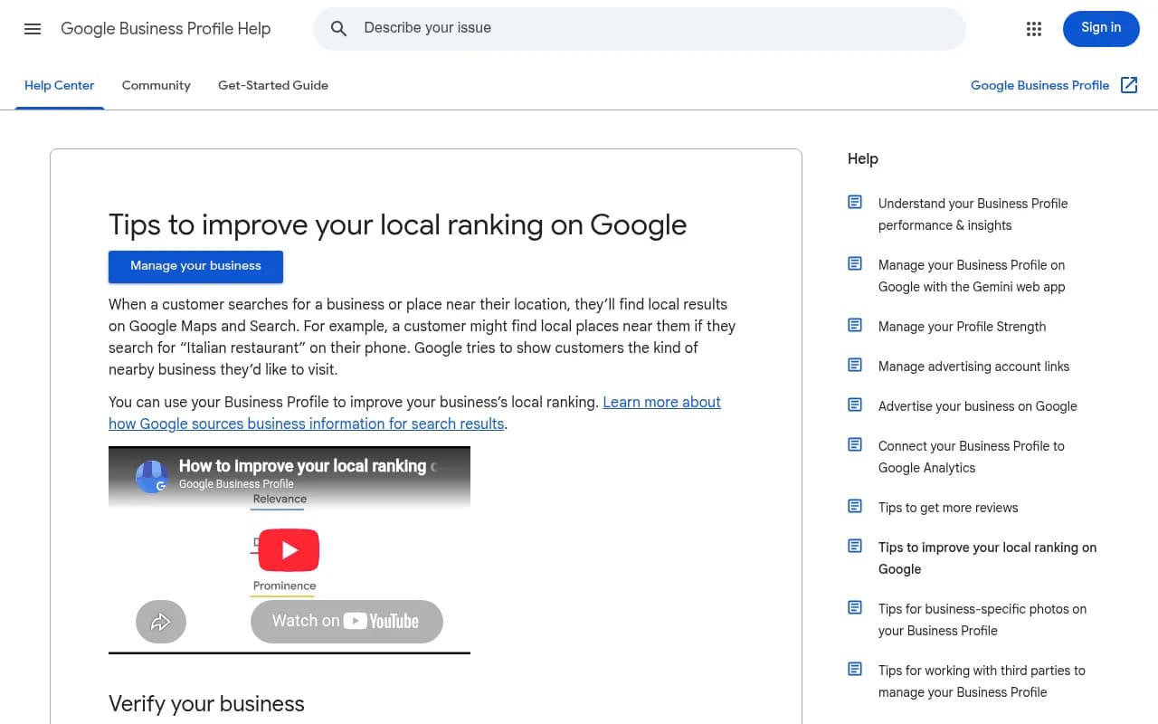The width and height of the screenshot is (1158, 724).
Task: Click the Google Business Profile Help title
Action: coord(166,29)
